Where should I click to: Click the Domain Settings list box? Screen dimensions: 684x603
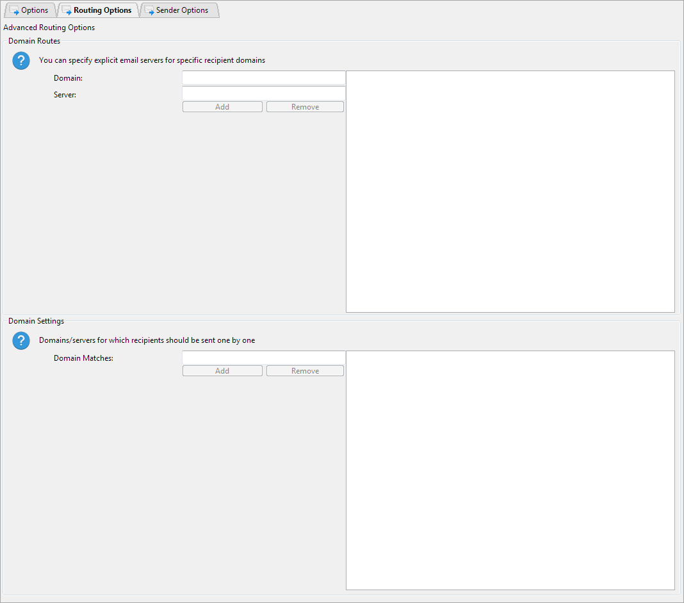coord(510,470)
